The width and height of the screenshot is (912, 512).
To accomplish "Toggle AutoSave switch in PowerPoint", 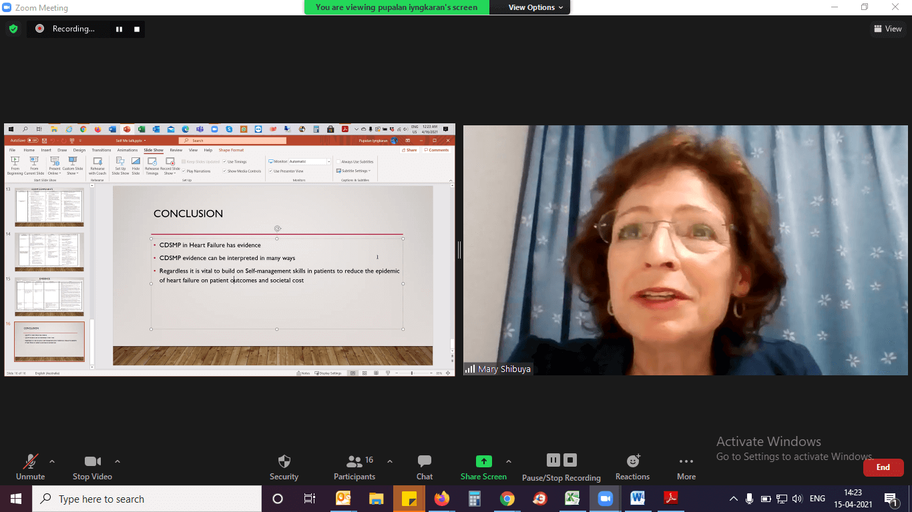I will [33, 141].
